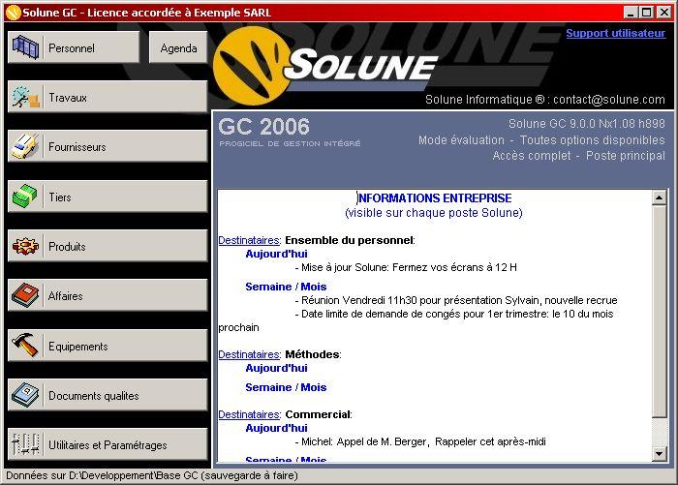Open the Equipements module

click(x=108, y=346)
